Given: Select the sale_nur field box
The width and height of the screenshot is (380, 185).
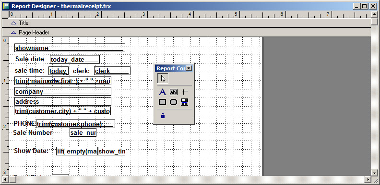Looking at the screenshot, I should (83, 132).
